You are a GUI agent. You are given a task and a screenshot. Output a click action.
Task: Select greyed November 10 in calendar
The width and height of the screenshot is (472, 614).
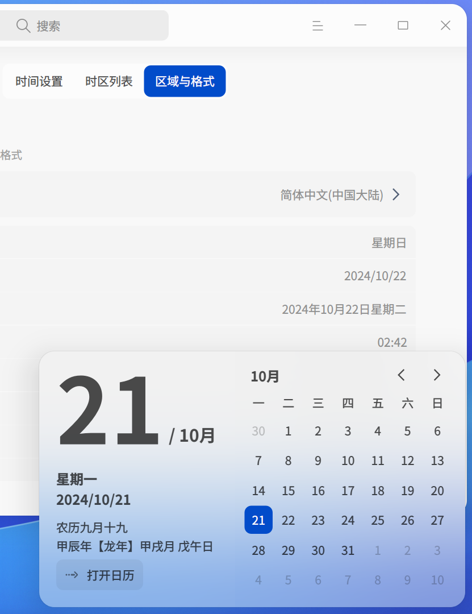pos(437,580)
